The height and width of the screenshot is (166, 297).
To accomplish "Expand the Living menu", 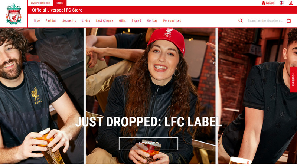I will 86,20.
